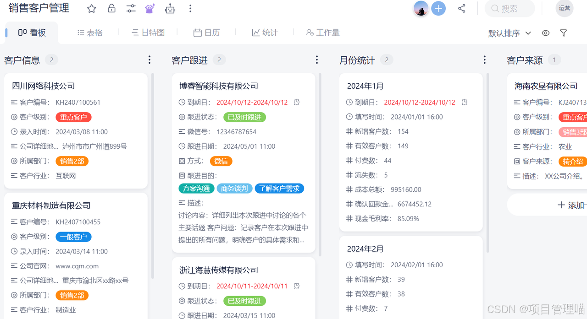Viewport: 587px width, 319px height.
Task: Click the 客户来源 column title
Action: tap(525, 60)
